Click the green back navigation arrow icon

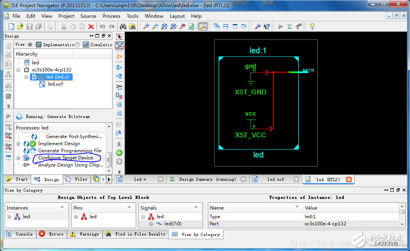(x=119, y=152)
